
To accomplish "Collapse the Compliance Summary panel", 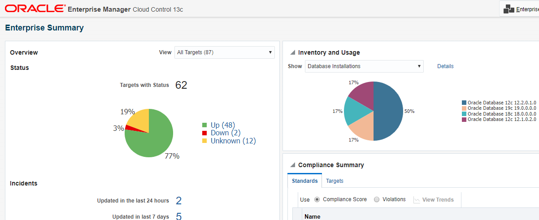I will [292, 165].
